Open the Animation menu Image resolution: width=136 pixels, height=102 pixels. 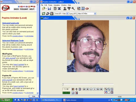pyautogui.click(x=57, y=5)
